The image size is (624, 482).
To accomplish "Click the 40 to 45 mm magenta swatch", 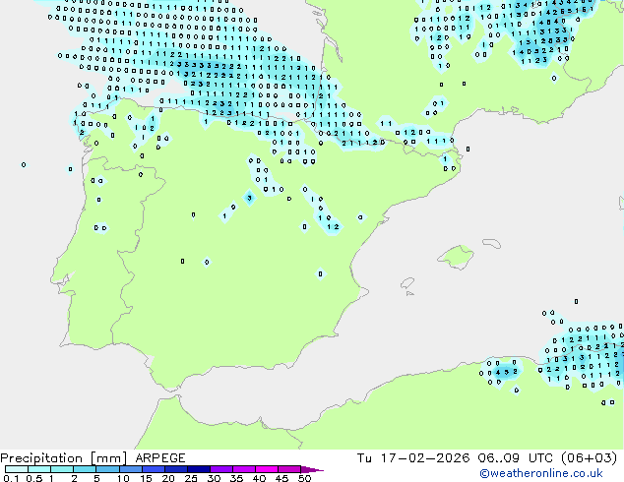I will [x=267, y=469].
